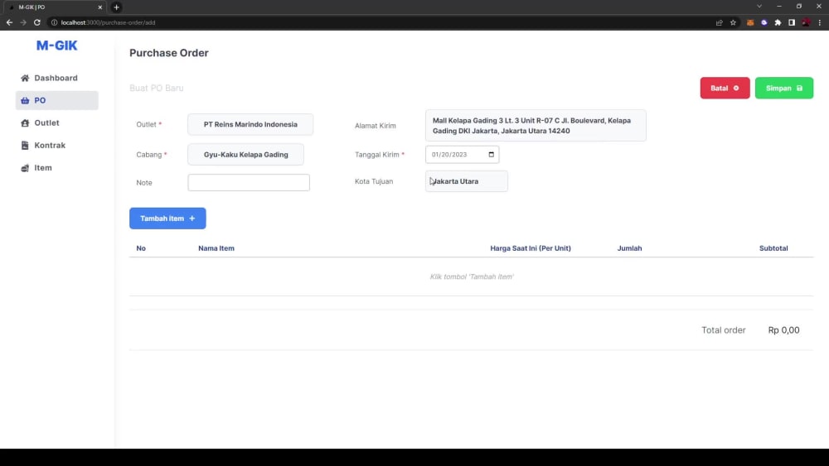Click Harga Saat Ini column header

[531, 248]
